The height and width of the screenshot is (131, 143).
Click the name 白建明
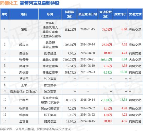[24, 53]
